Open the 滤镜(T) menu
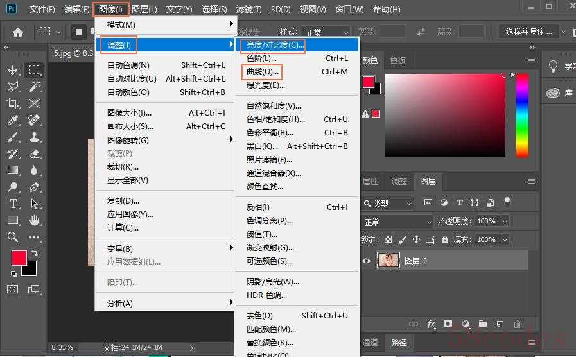This screenshot has height=357, width=576. [249, 9]
